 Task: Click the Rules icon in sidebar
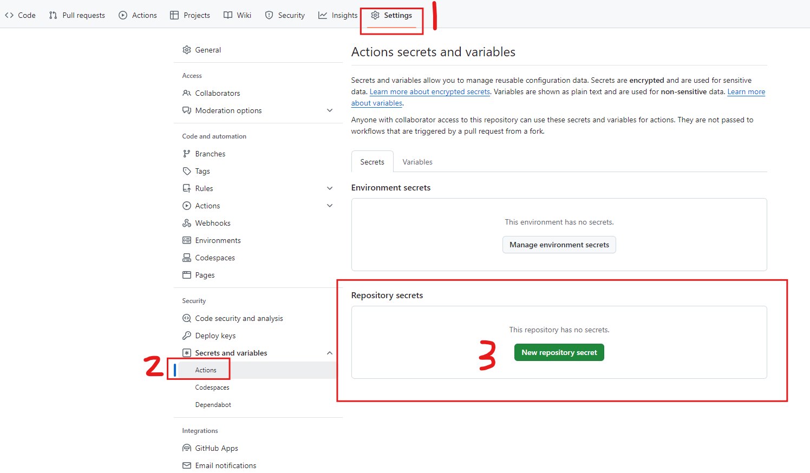(187, 188)
